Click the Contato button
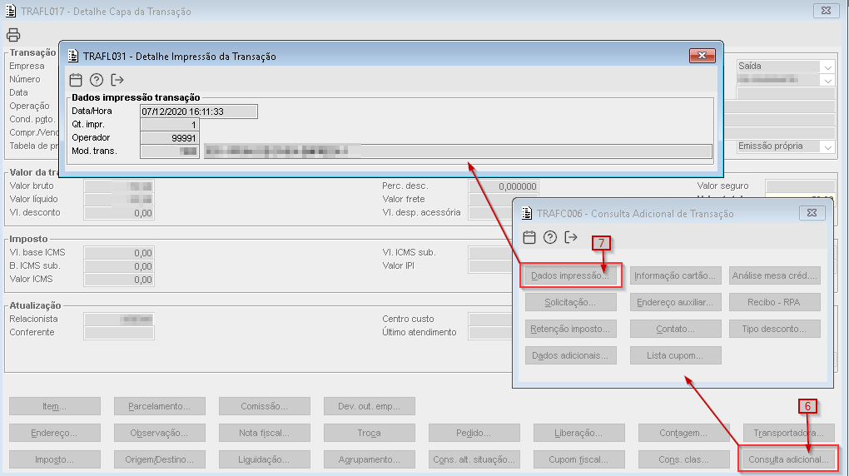Image resolution: width=849 pixels, height=476 pixels. 675,329
